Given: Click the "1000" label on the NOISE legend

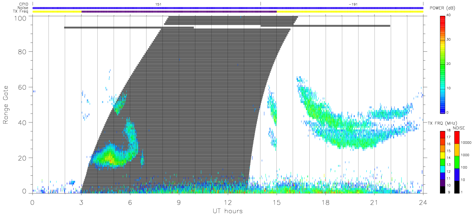Looking at the screenshot, I should (x=465, y=155).
